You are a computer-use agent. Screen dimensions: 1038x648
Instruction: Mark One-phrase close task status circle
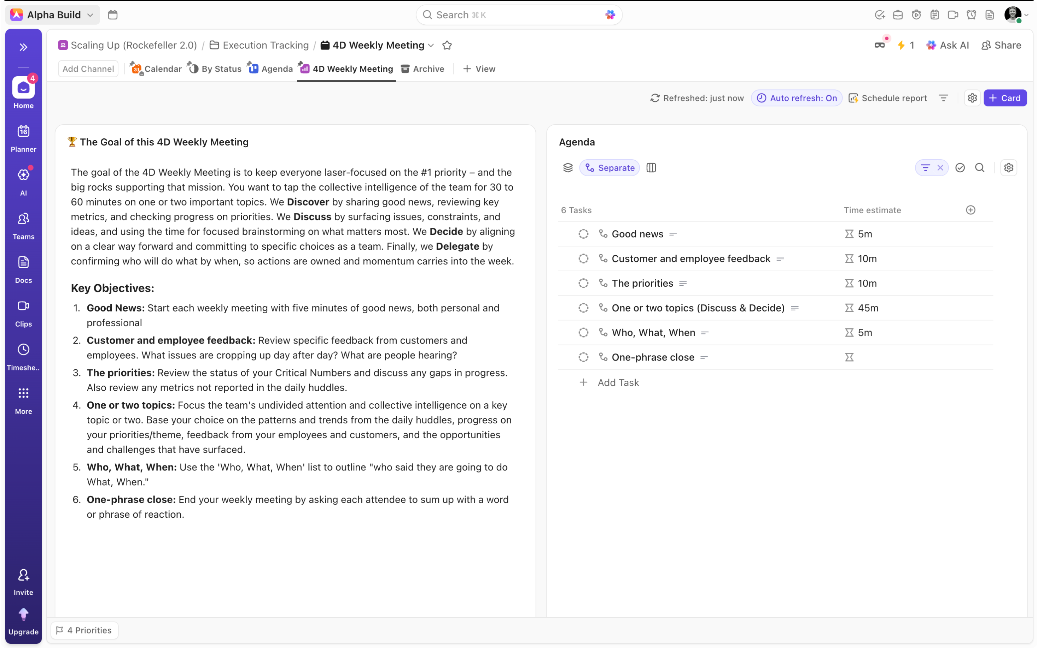(583, 357)
